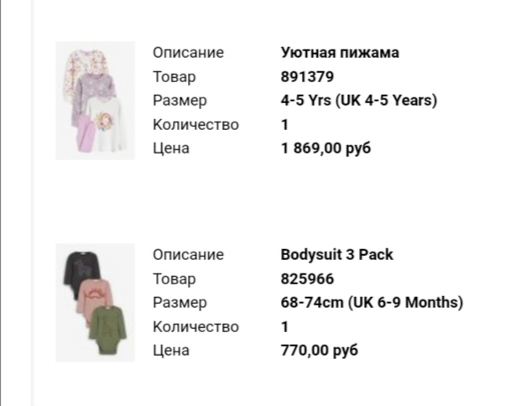This screenshot has height=406, width=525.
Task: Open the Уютная пижама product name
Action: point(340,52)
